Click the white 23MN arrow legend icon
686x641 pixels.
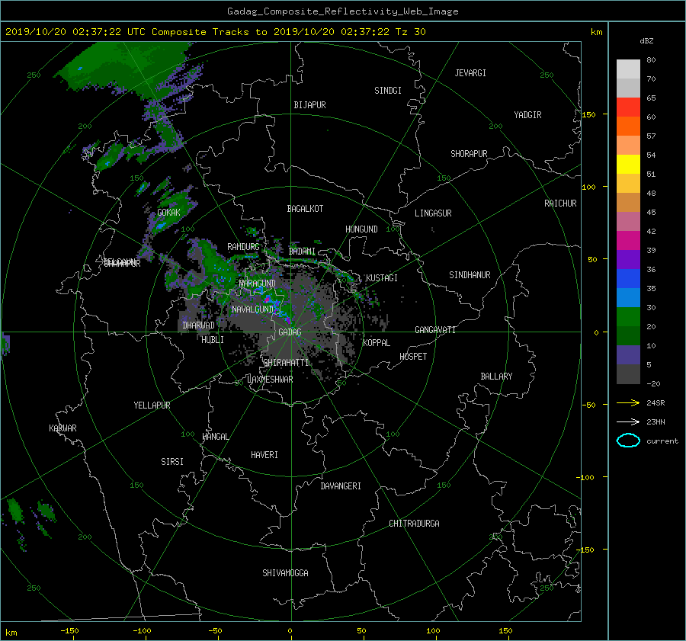(x=628, y=421)
